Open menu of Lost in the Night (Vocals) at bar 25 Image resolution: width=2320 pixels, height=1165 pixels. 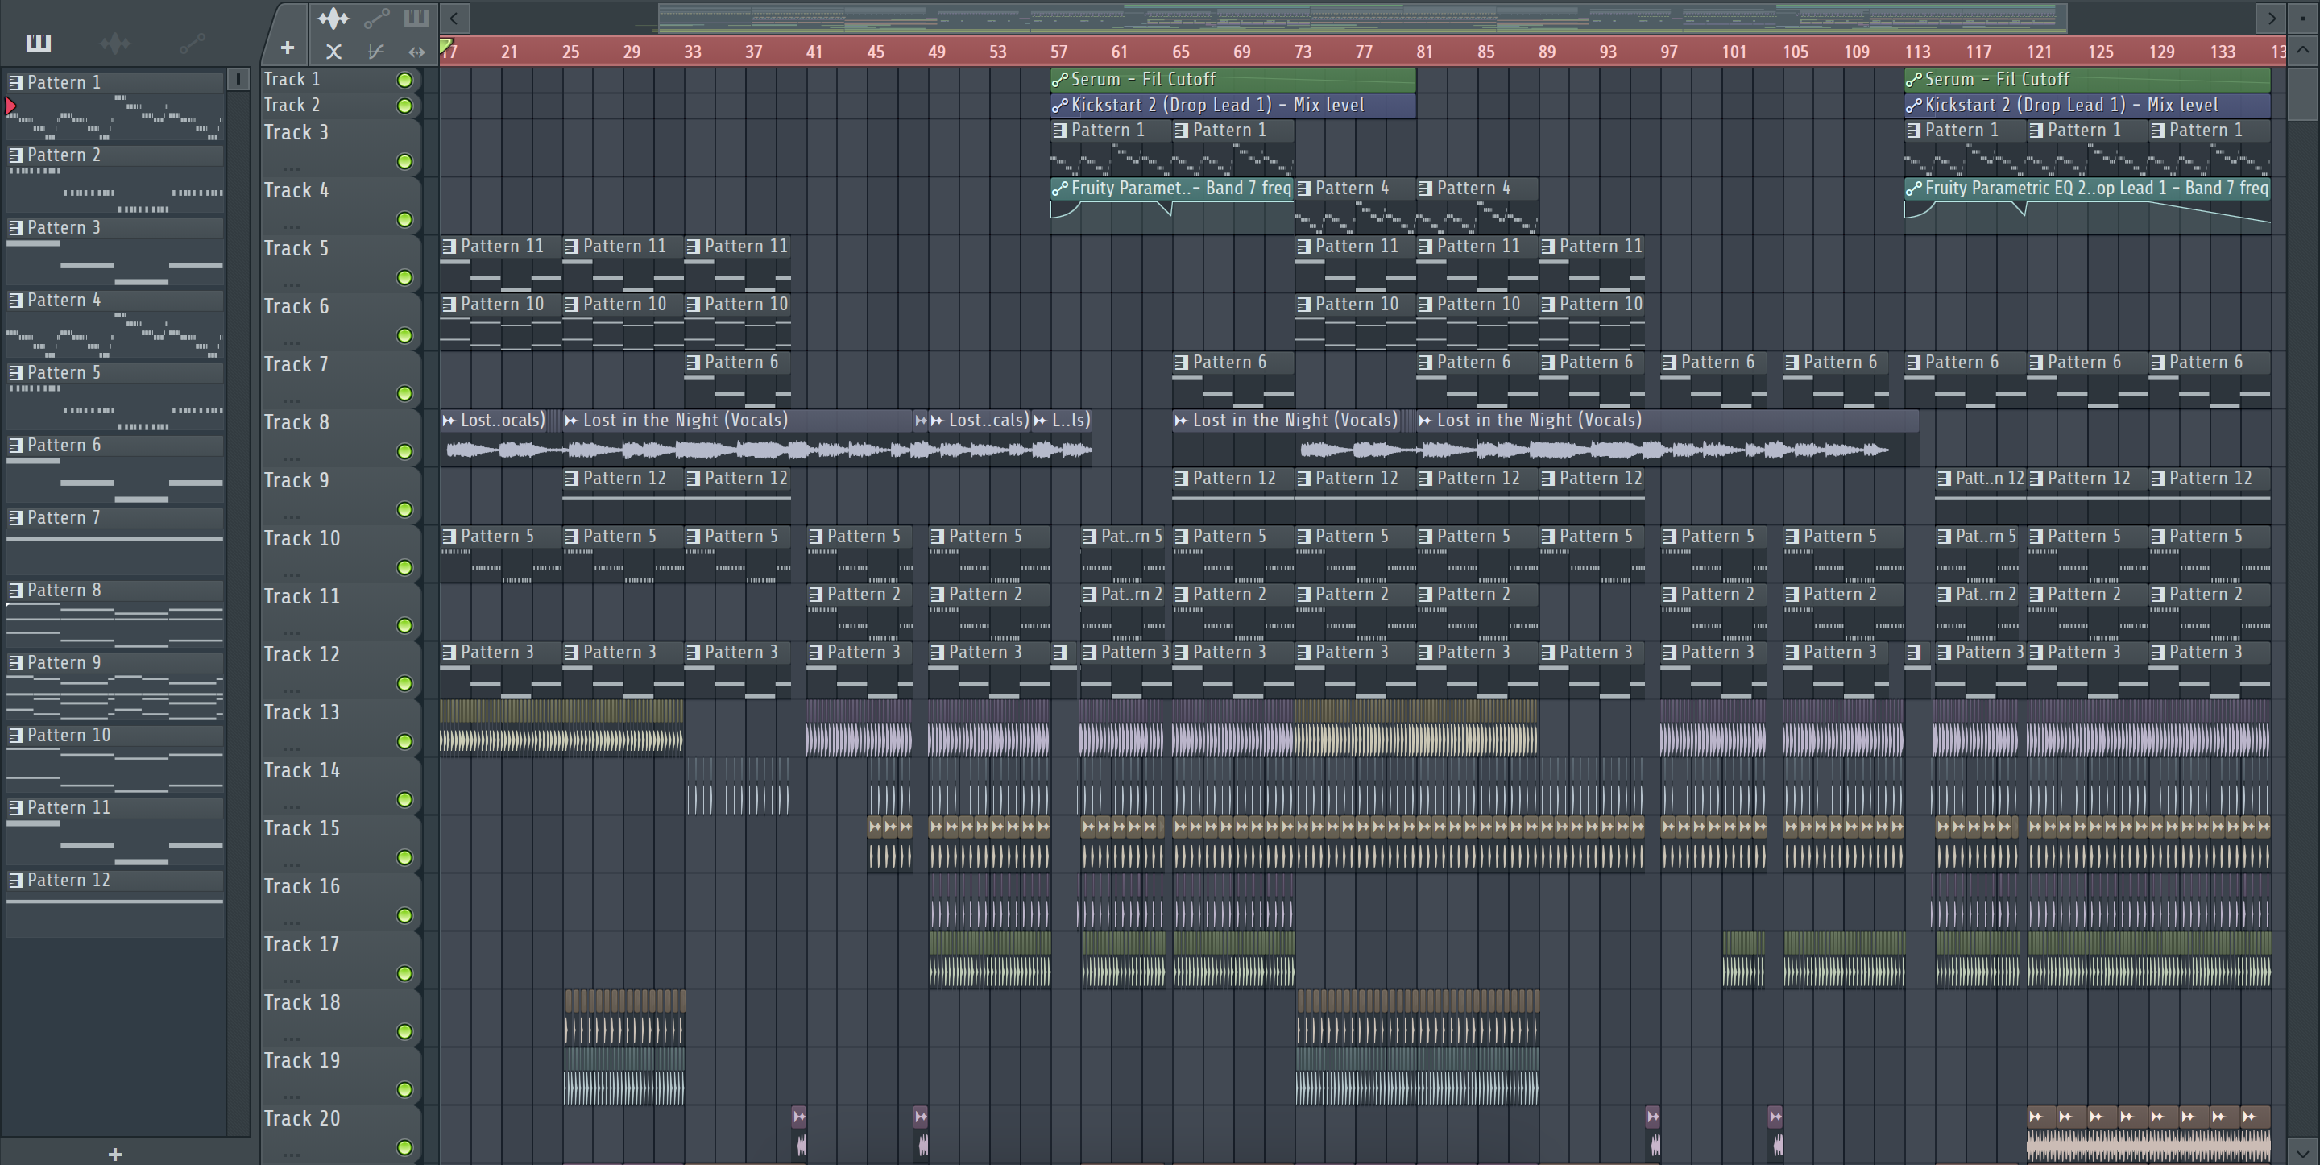click(x=571, y=420)
